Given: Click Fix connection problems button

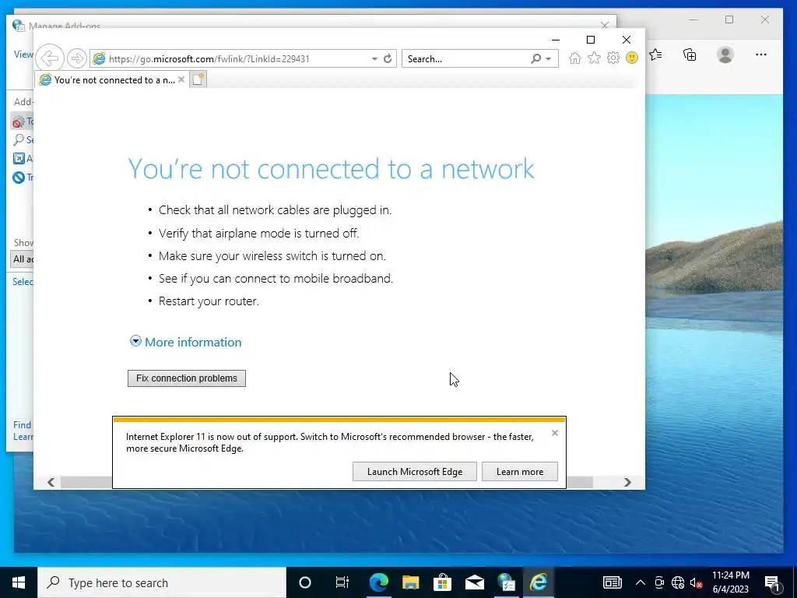Looking at the screenshot, I should pyautogui.click(x=187, y=378).
